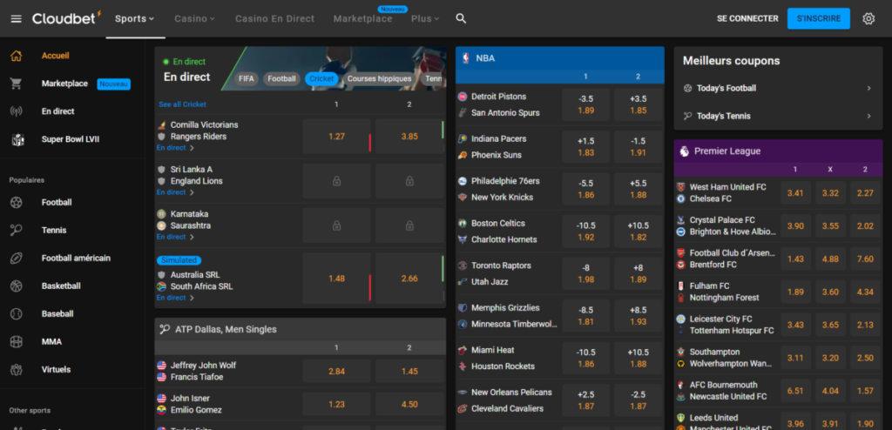Open Fulham FC vs Nottingham Forest match

pyautogui.click(x=724, y=292)
